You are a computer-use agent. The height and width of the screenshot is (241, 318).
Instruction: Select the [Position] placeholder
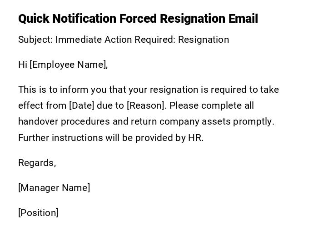[x=38, y=213]
